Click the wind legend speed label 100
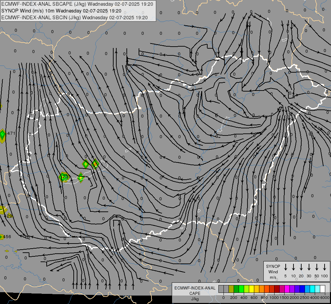Screen dimensions: 331x304 [x=325, y=276]
